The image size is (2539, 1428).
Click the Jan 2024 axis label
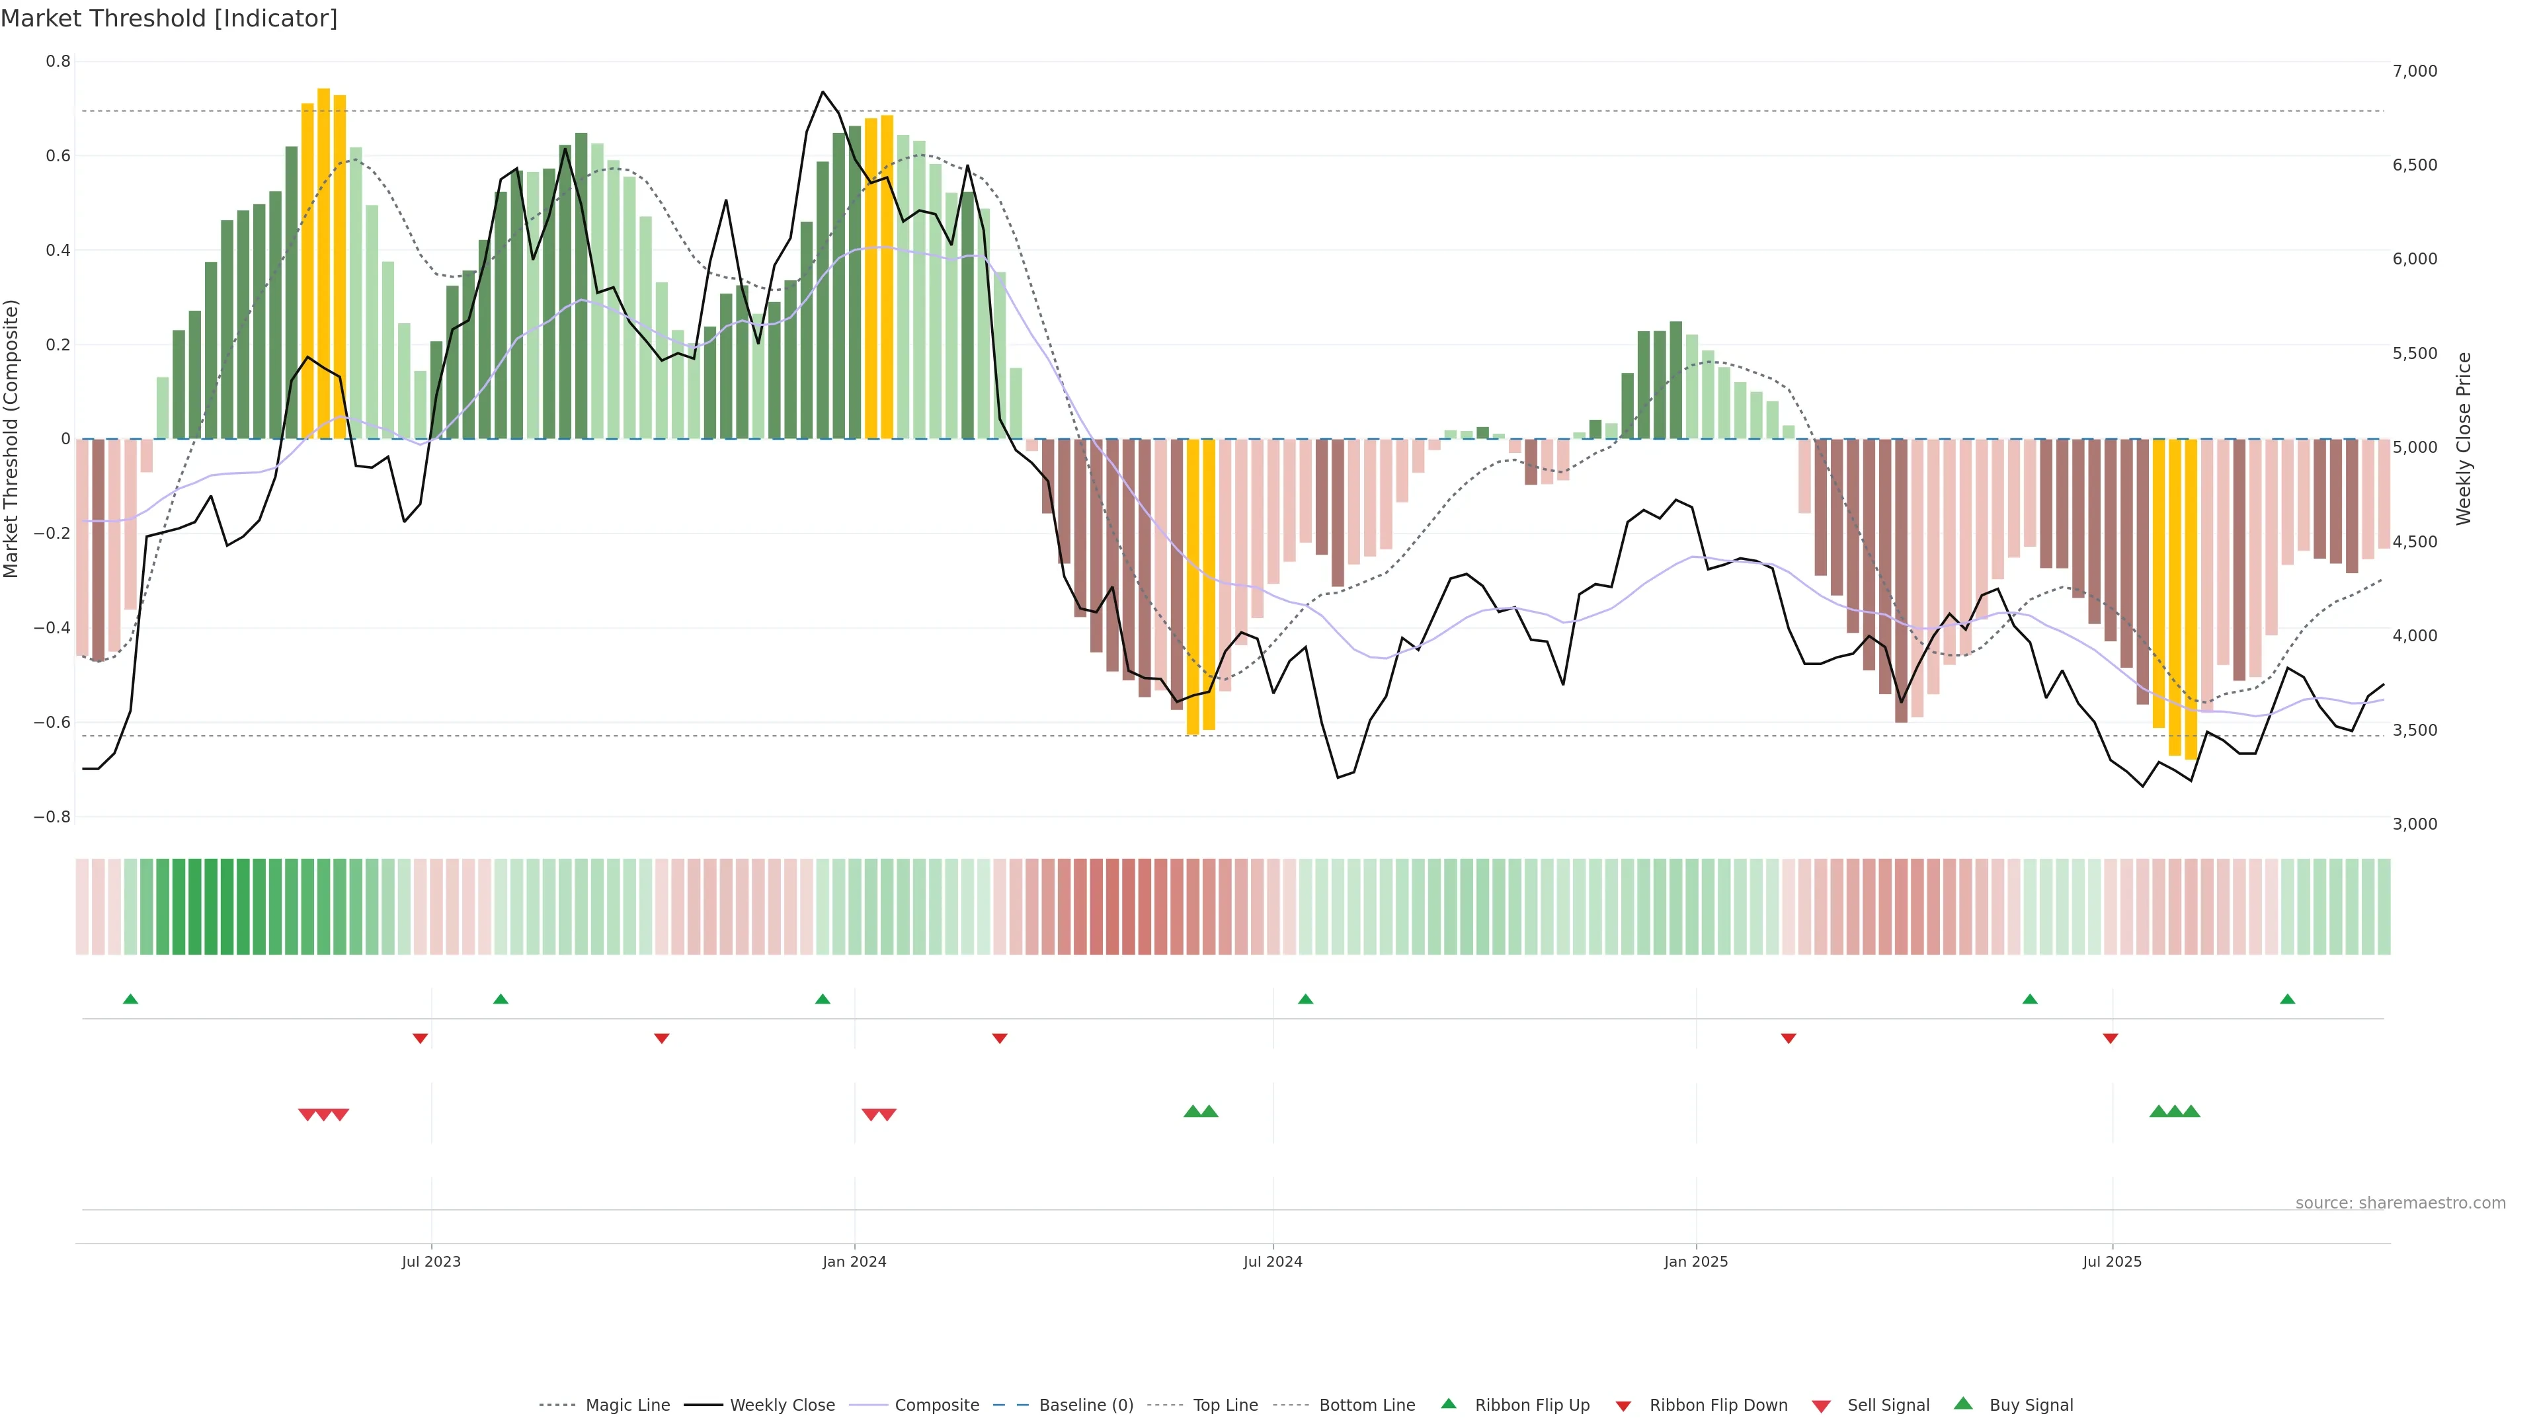854,1261
